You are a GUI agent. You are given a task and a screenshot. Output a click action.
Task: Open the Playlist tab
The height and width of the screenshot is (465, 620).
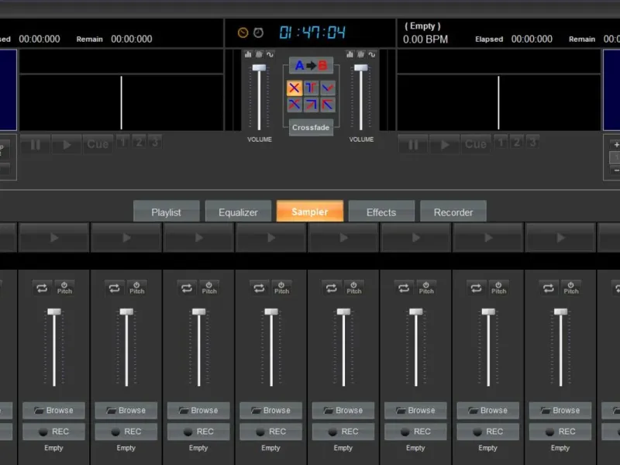[x=167, y=212]
